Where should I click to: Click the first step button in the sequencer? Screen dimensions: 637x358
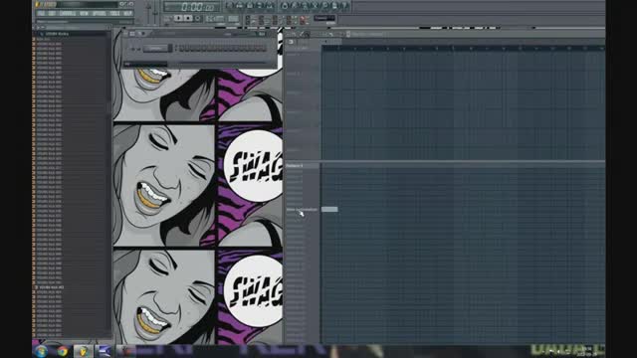pyautogui.click(x=181, y=49)
